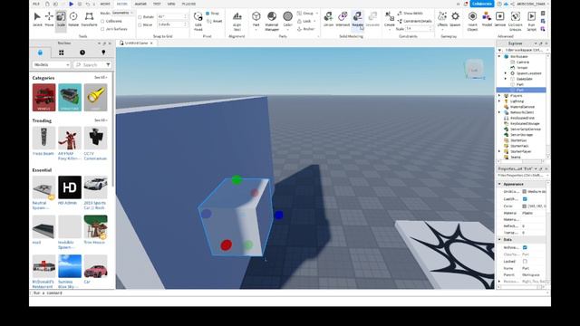The height and width of the screenshot is (326, 580).
Task: Click the Show Welds button
Action: (x=411, y=14)
